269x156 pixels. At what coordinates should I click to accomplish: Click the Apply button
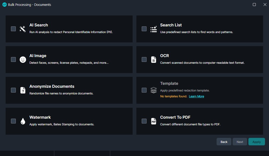click(256, 142)
